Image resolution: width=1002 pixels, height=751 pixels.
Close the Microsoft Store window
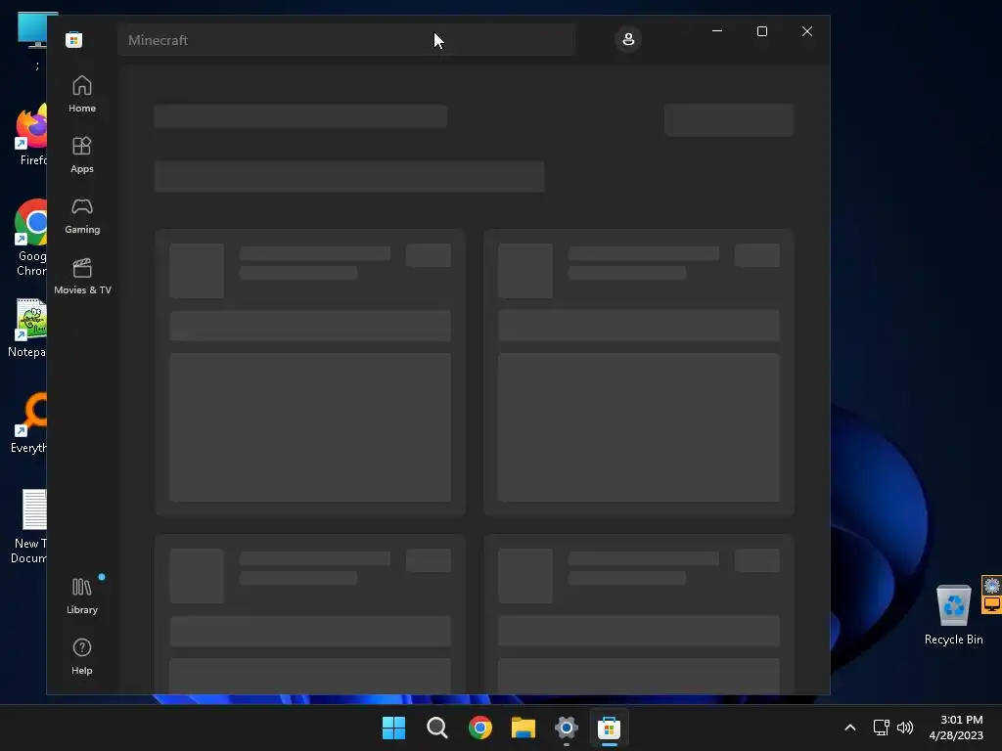coord(807,31)
